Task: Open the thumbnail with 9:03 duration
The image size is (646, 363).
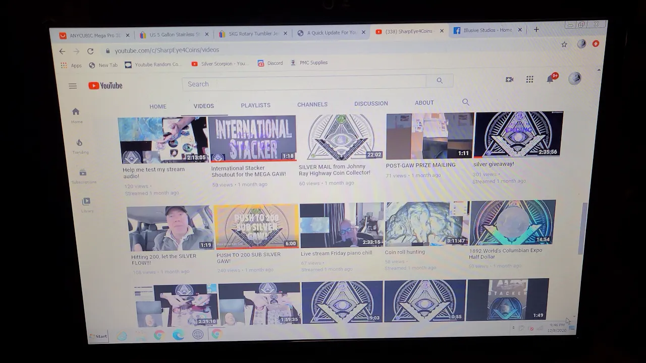Action: coord(342,302)
